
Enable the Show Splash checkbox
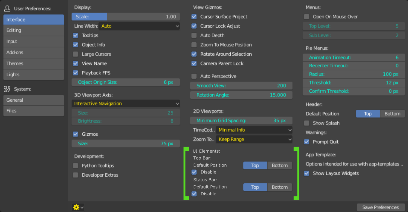point(307,123)
